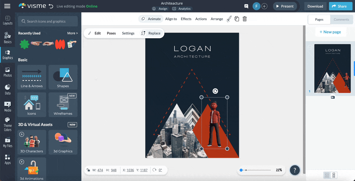
Task: Click the search icons and graphics field
Action: coord(47,21)
